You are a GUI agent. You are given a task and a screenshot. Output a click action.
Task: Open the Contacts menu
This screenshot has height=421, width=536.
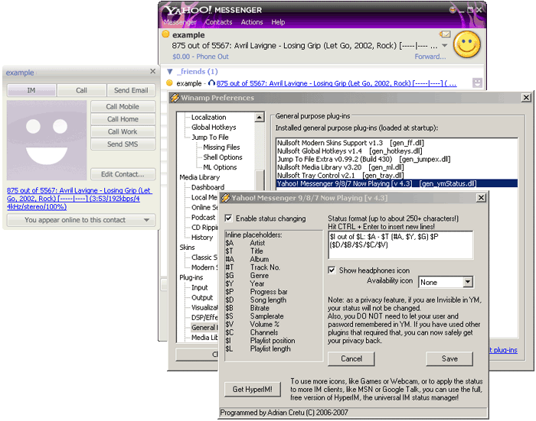point(219,22)
